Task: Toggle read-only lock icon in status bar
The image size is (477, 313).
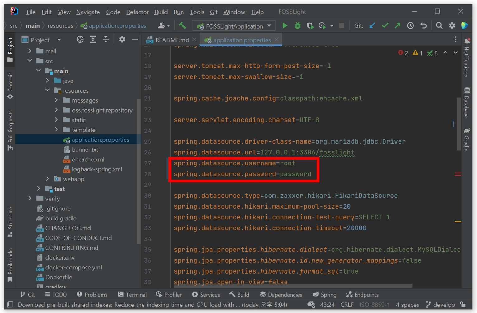Action: [463, 305]
